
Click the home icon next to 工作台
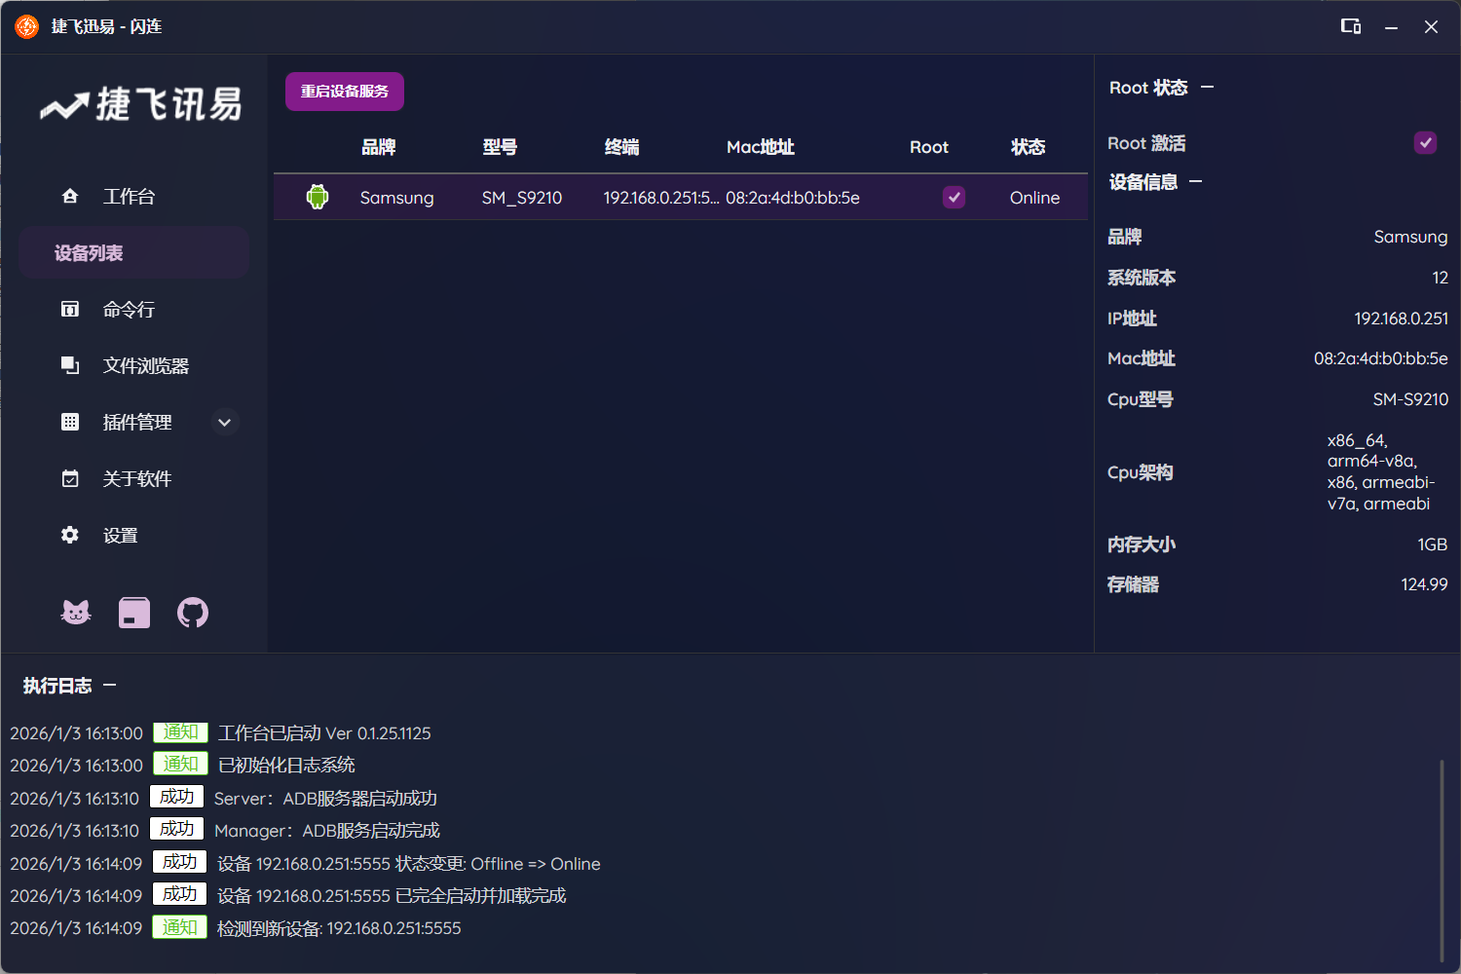[x=70, y=197]
